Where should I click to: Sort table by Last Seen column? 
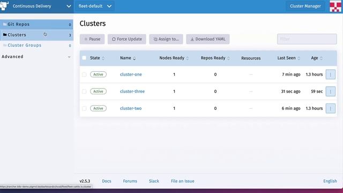(x=289, y=58)
